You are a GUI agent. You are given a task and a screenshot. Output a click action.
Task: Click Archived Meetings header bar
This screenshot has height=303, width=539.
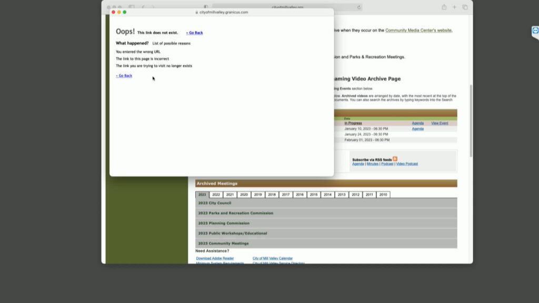[x=326, y=184]
